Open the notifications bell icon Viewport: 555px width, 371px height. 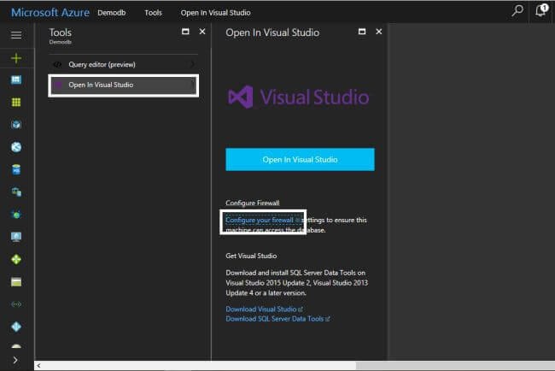540,11
